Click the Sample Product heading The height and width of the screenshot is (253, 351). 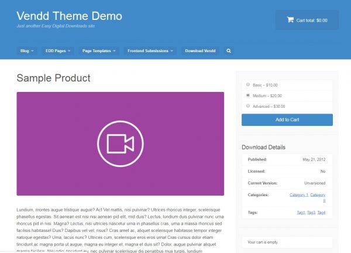coord(53,78)
